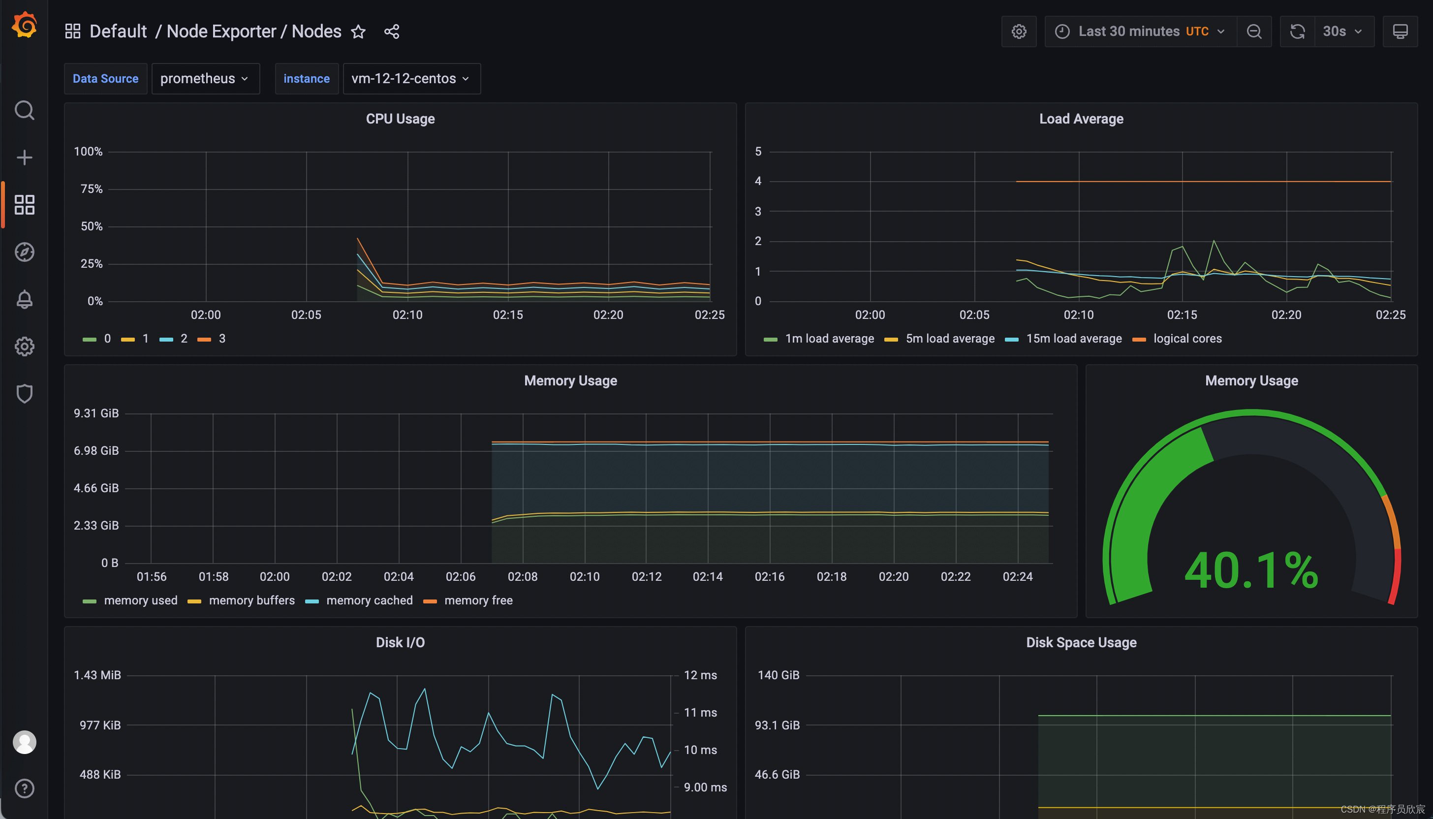Open the CPU Usage panel title menu

[x=400, y=119]
